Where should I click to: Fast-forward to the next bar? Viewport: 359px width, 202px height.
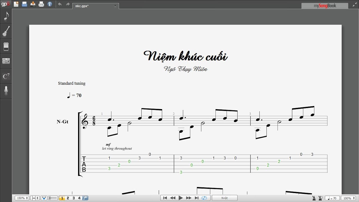188,198
